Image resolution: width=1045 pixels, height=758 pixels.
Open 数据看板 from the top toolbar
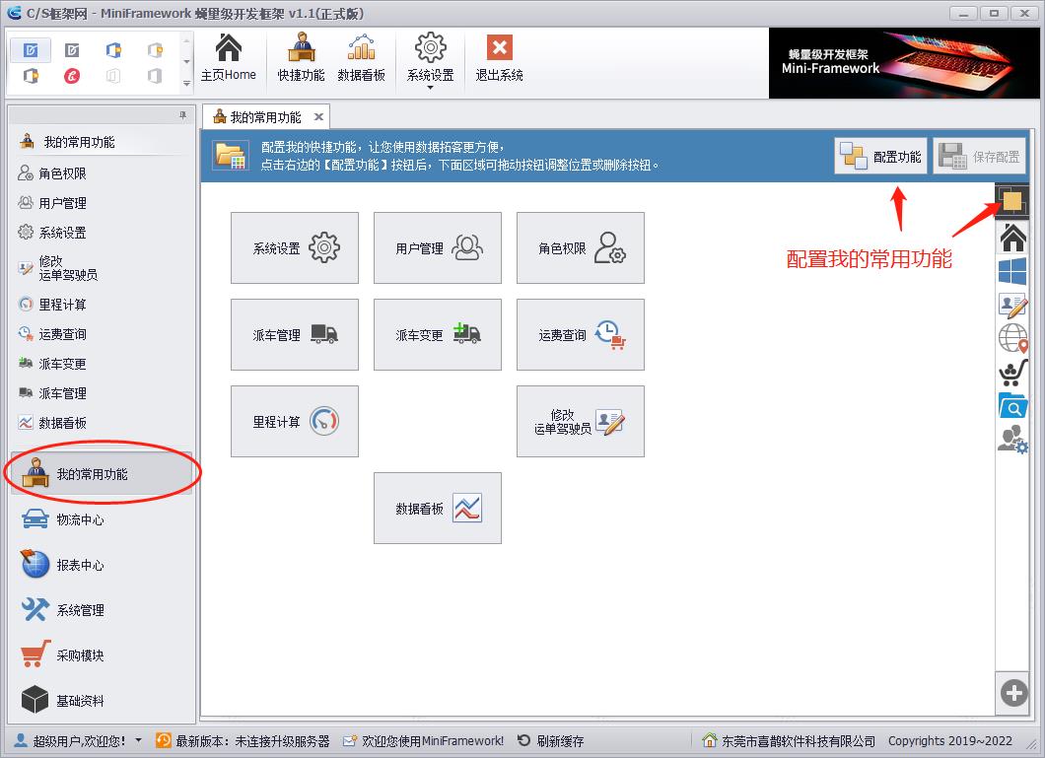pos(361,59)
